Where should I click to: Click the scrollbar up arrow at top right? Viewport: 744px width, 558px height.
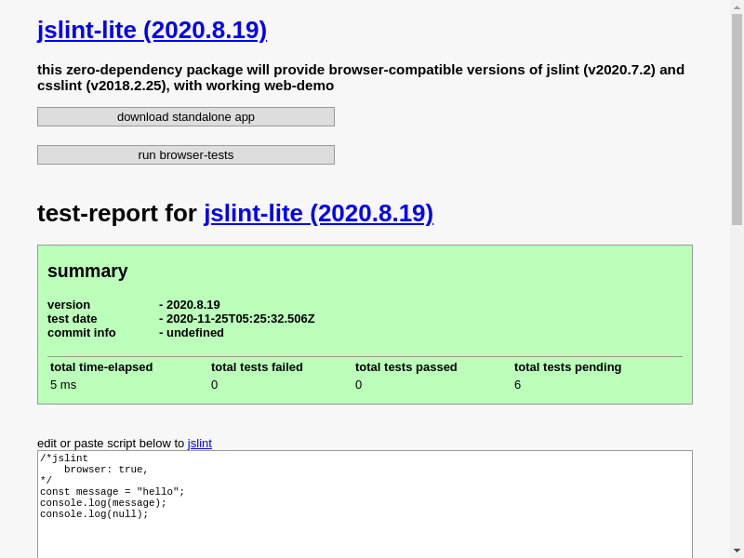[x=737, y=6]
